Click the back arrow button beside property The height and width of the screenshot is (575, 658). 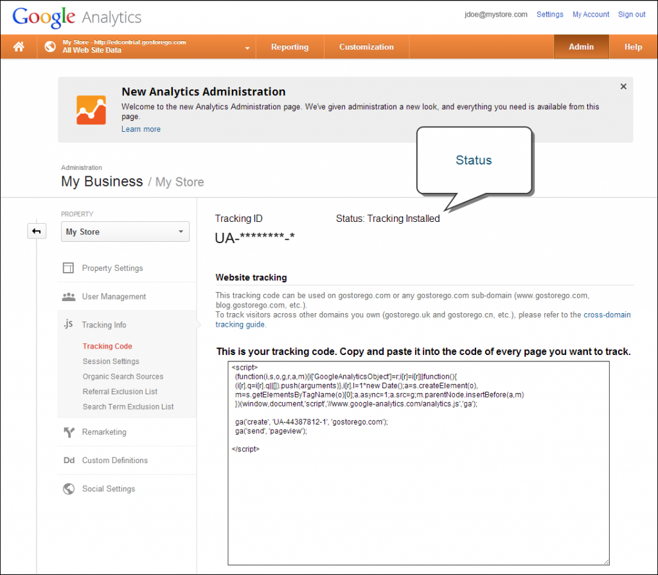37,232
